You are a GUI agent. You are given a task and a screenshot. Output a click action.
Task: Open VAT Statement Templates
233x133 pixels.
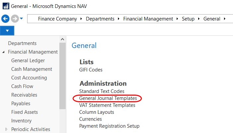coord(107,105)
